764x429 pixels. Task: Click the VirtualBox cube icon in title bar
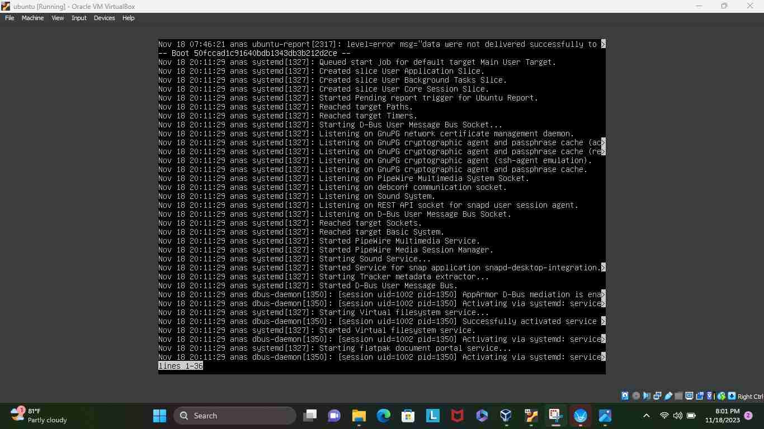pyautogui.click(x=6, y=6)
